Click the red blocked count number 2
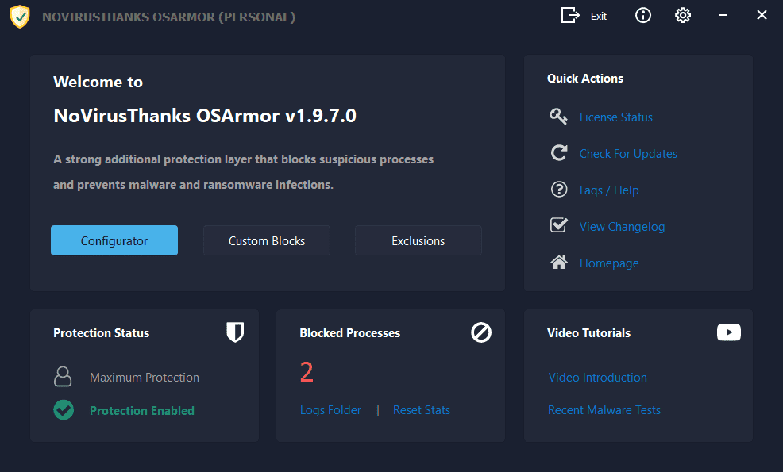Image resolution: width=783 pixels, height=472 pixels. point(307,372)
